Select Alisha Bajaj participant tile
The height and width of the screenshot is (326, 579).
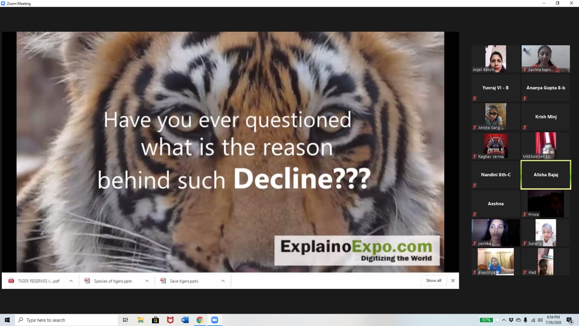[x=546, y=174]
